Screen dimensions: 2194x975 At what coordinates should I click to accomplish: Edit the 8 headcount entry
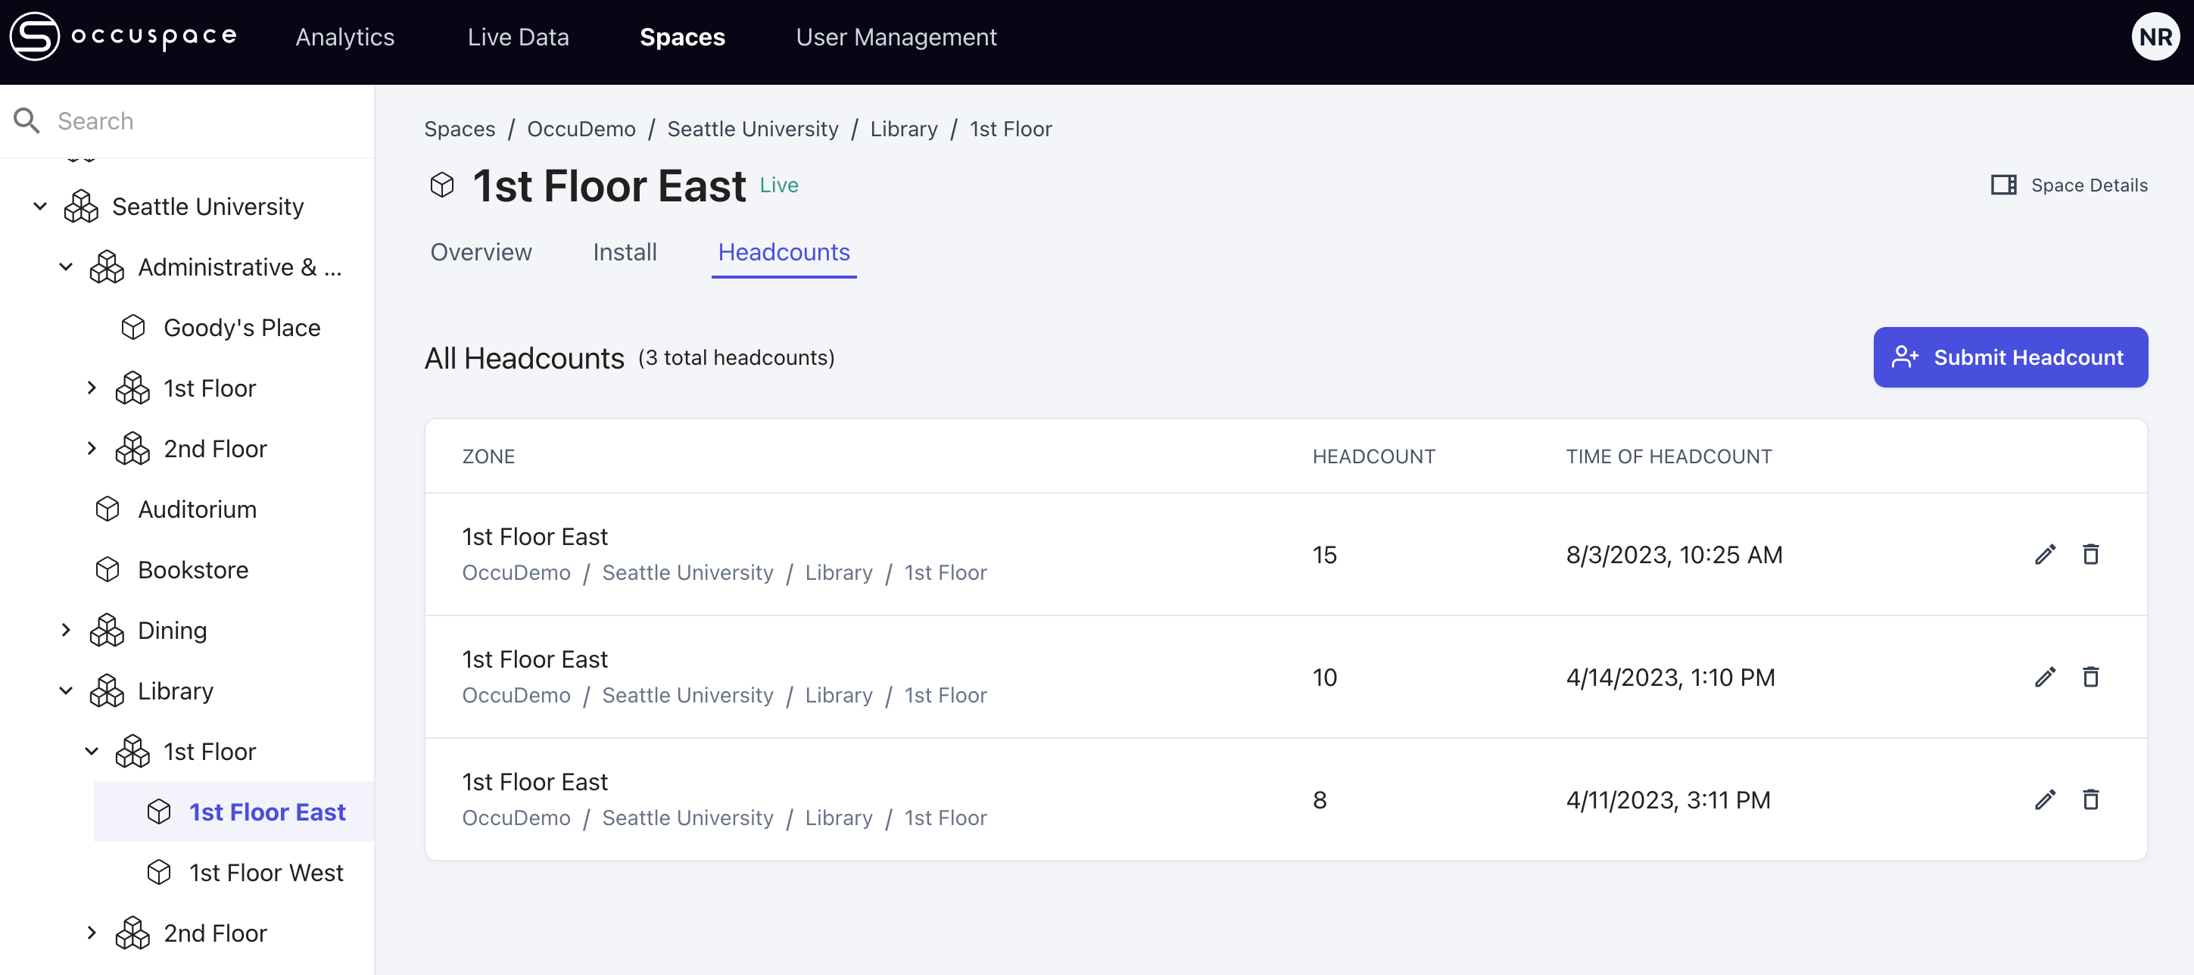tap(2045, 799)
